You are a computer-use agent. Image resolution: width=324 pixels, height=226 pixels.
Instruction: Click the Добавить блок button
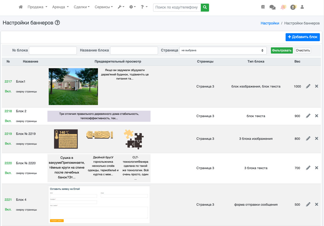pyautogui.click(x=303, y=37)
